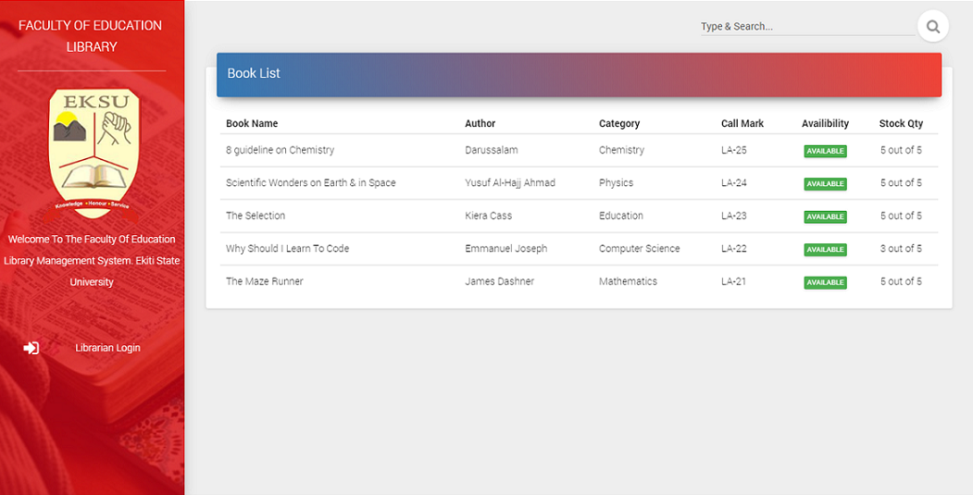Click the Education category cell
973x495 pixels.
point(621,216)
